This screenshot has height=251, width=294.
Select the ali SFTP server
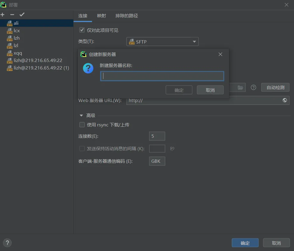pyautogui.click(x=37, y=23)
